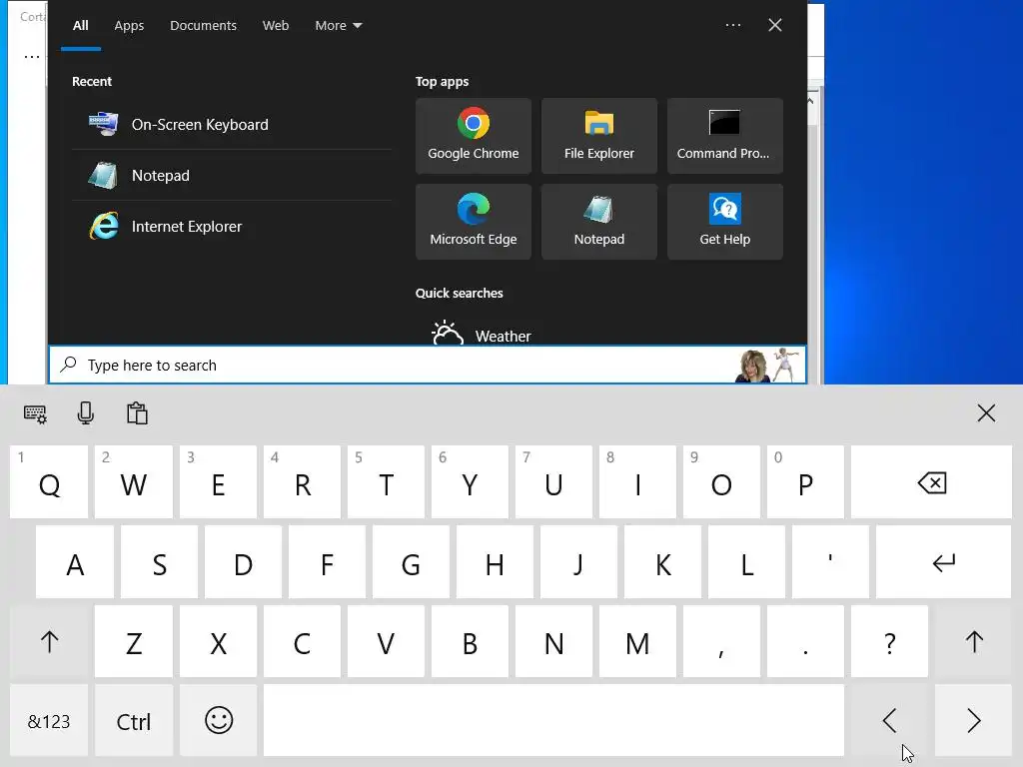Image resolution: width=1023 pixels, height=767 pixels.
Task: Click the search magnifier icon
Action: (69, 364)
